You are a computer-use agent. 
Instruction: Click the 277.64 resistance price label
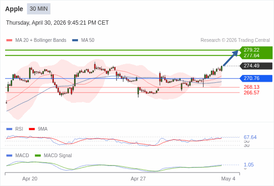tap(251, 55)
